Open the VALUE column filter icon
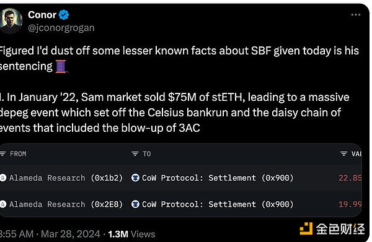 point(343,154)
